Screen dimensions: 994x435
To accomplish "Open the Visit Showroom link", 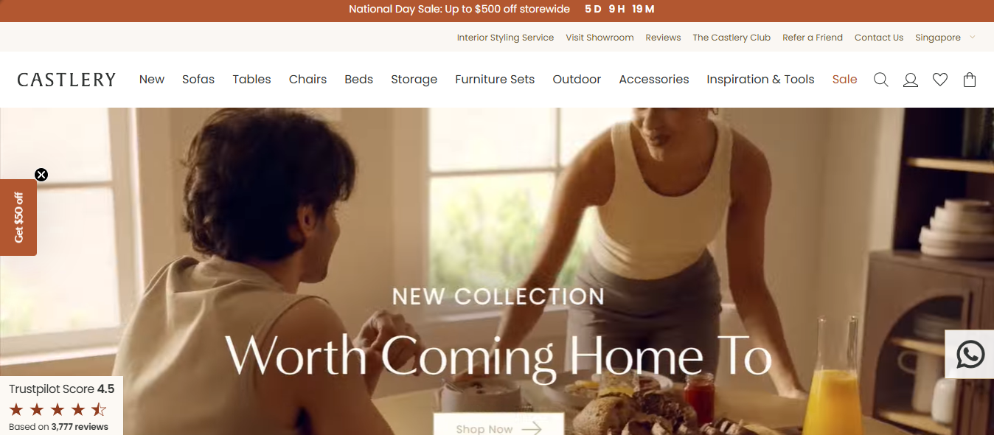I will [x=599, y=38].
